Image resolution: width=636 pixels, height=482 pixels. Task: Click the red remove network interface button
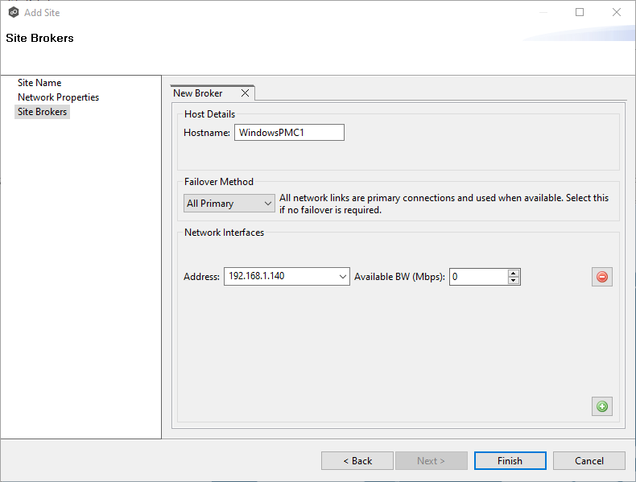pos(601,277)
